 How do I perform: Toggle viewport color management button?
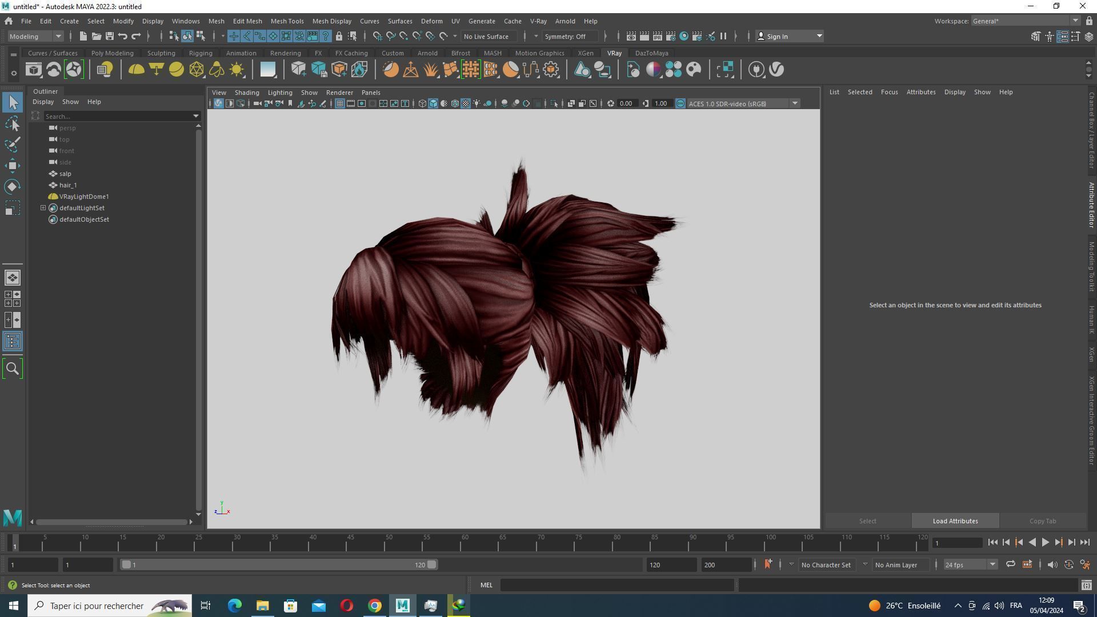[x=680, y=103]
